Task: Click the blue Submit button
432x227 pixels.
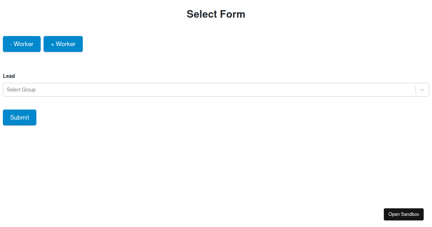Action: pos(19,117)
